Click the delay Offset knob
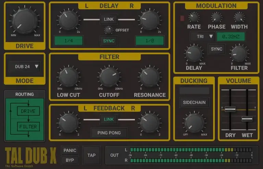263x169 pixels. (109, 30)
